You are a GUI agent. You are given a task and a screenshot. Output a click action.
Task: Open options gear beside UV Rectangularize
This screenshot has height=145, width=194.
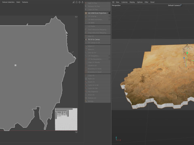click(x=109, y=59)
